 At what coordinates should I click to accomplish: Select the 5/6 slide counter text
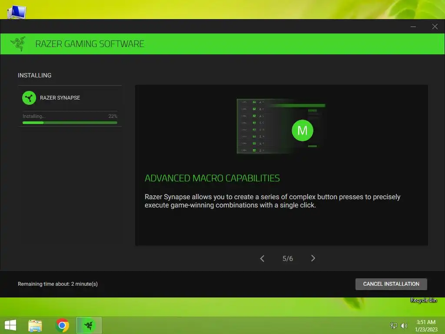[x=288, y=258]
